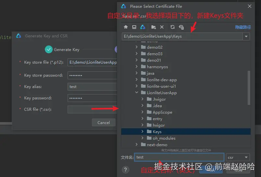This screenshot has width=261, height=177.
Task: Select demo03 folder row
Action: pos(186,54)
